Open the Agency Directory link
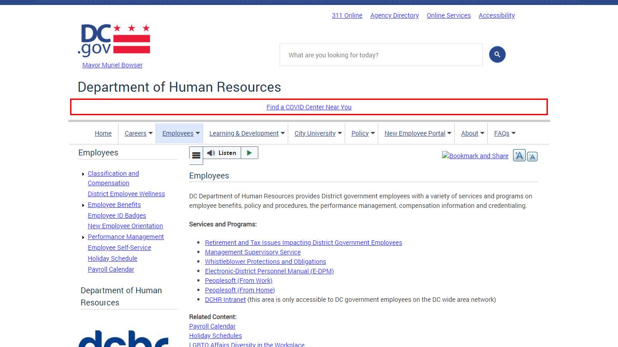Screen dimensions: 618x347 [395, 15]
